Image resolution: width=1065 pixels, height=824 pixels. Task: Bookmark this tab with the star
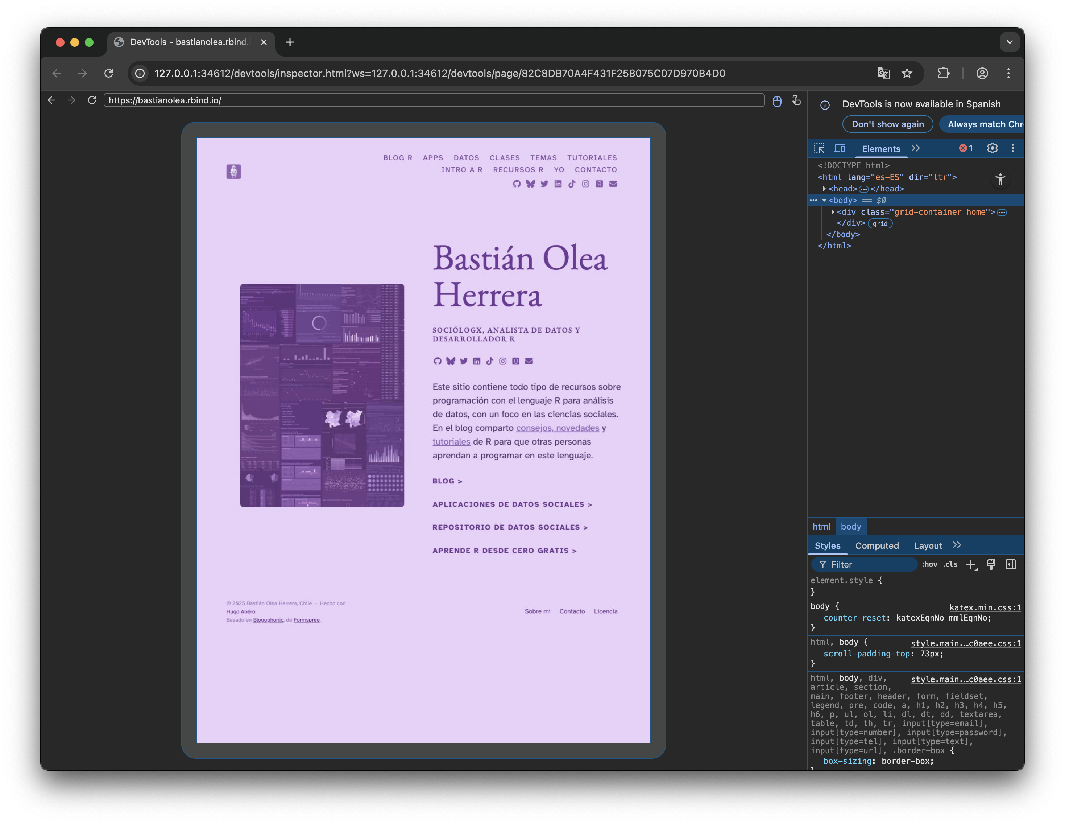907,73
